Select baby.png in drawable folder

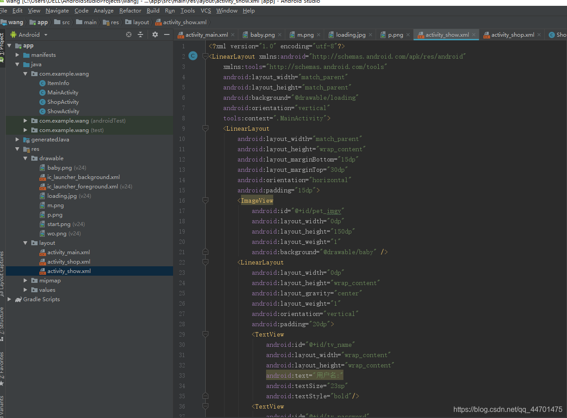(59, 168)
